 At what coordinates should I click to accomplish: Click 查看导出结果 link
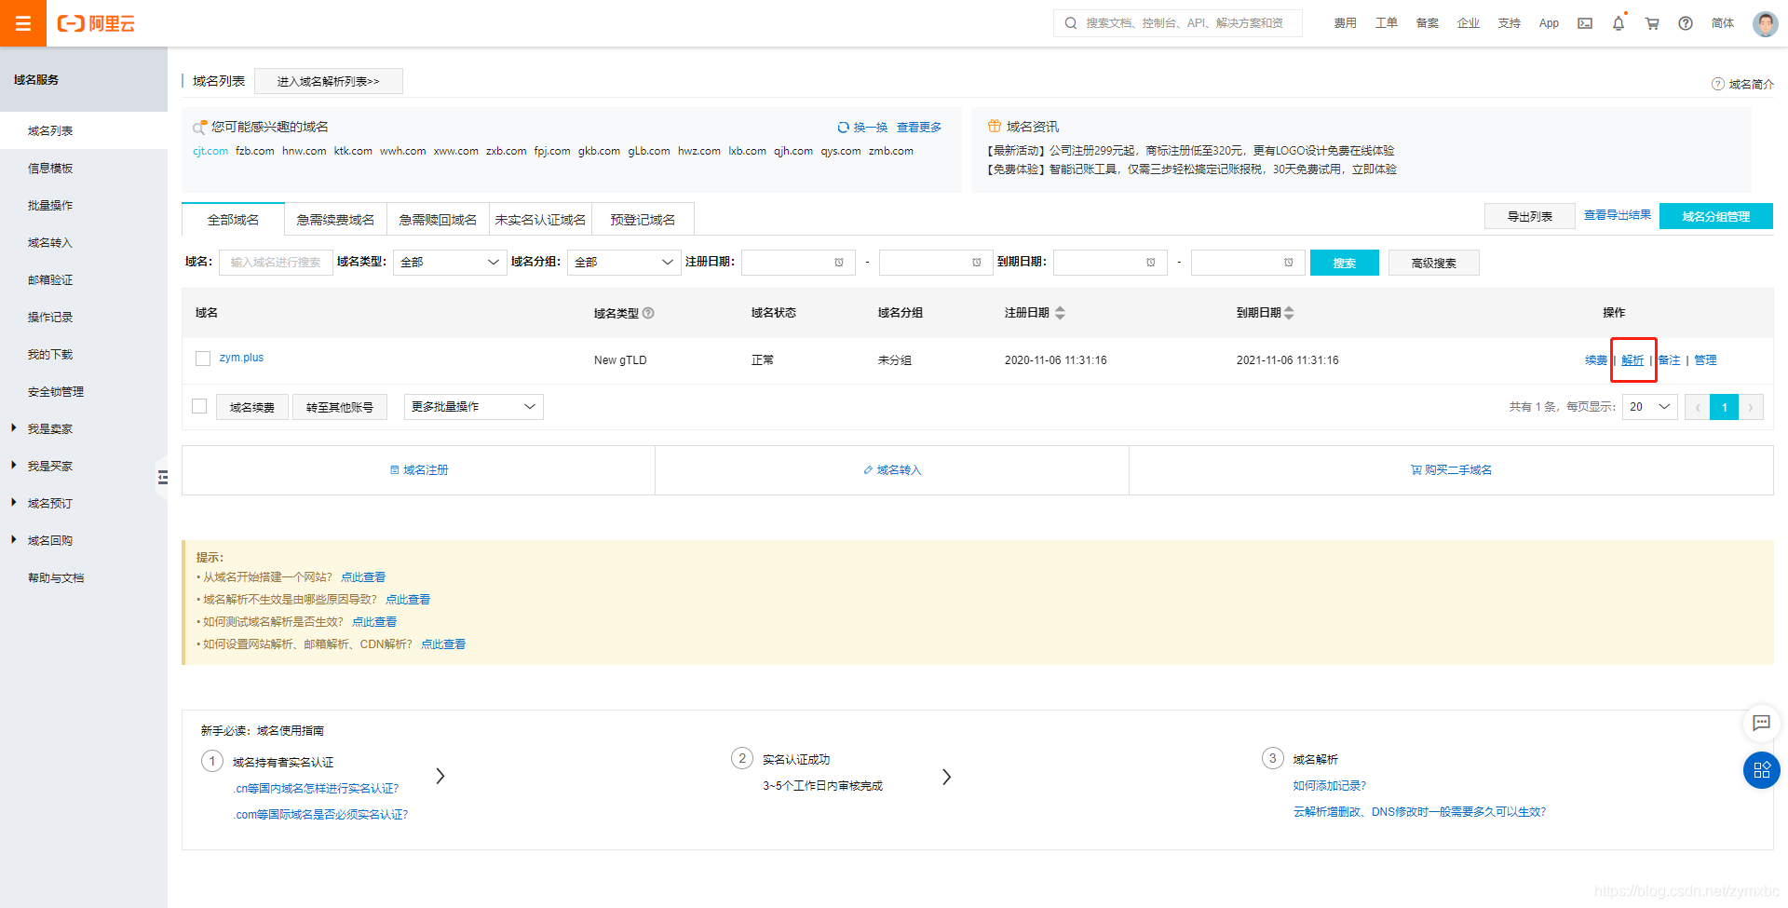(1617, 215)
